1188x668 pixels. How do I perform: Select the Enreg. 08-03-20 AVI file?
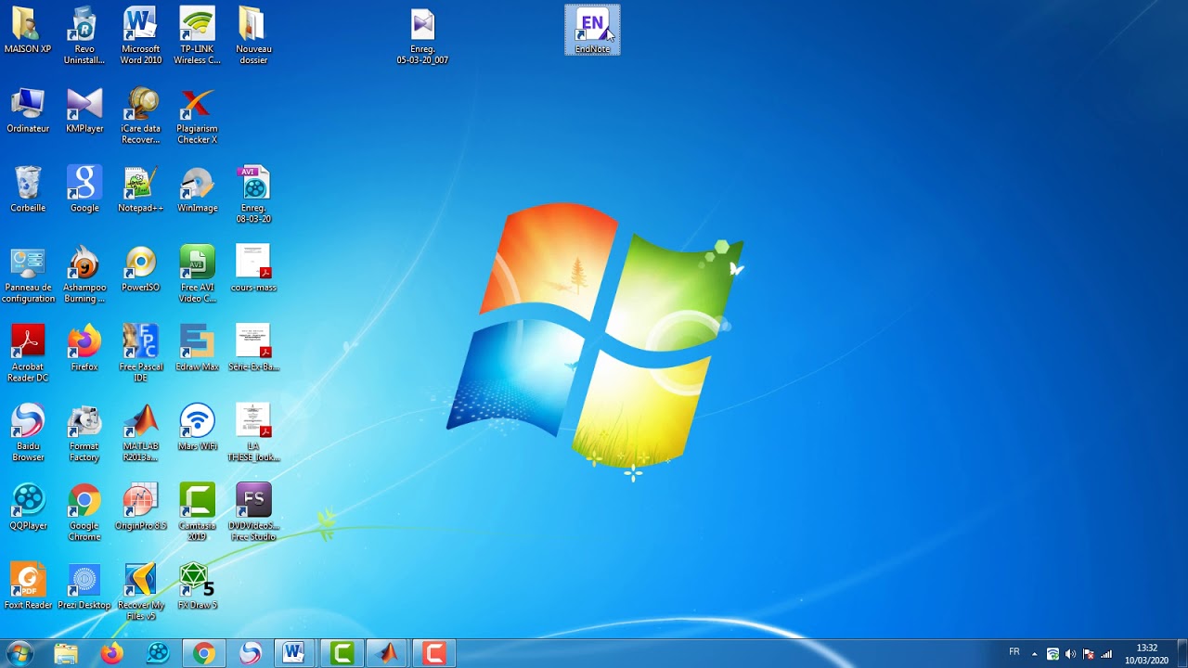point(253,195)
